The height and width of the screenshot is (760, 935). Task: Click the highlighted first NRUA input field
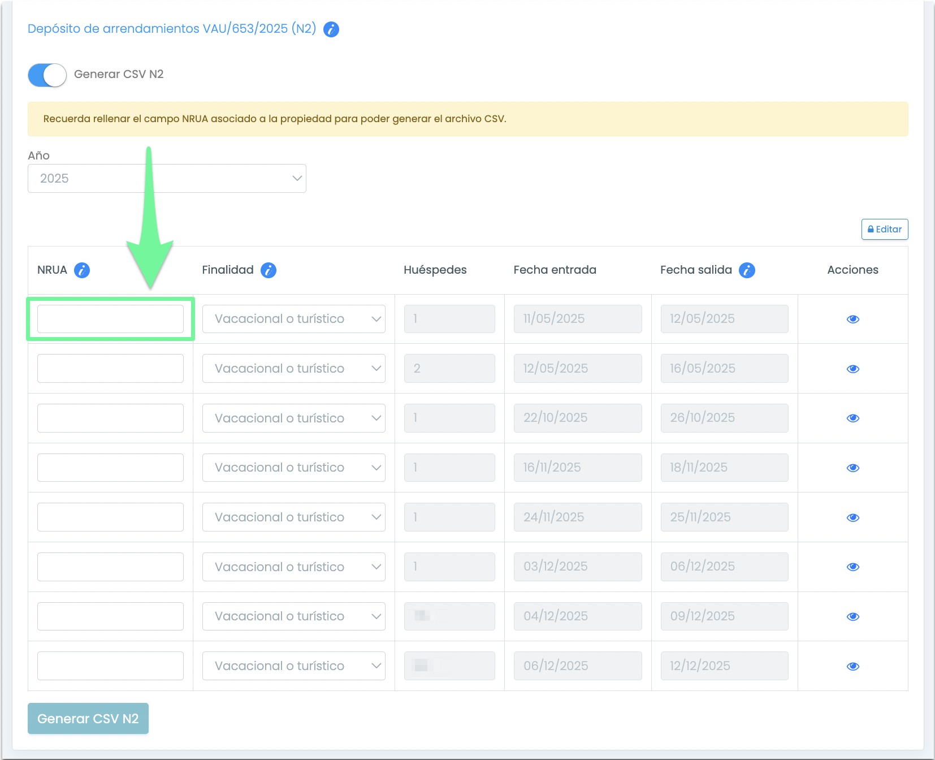pyautogui.click(x=110, y=319)
